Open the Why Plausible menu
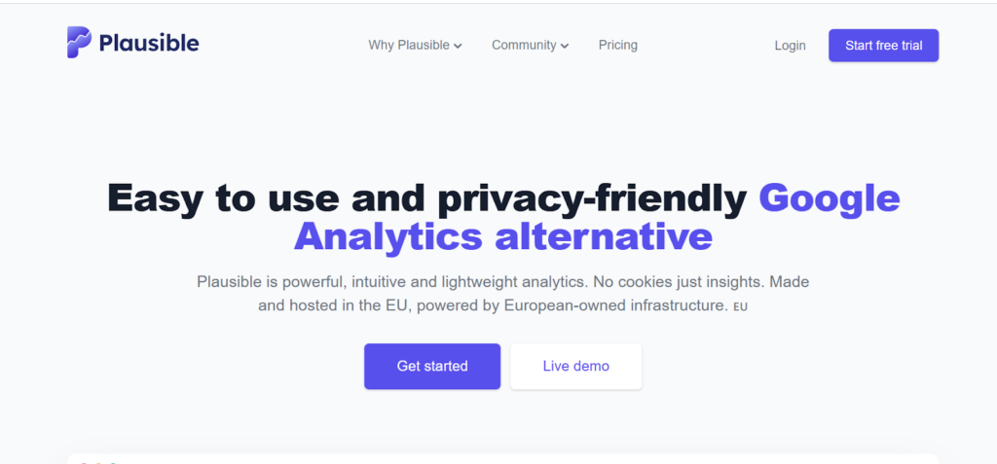The image size is (997, 464). (409, 45)
